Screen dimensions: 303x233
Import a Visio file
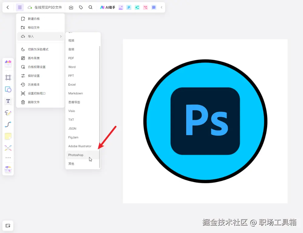tap(82, 111)
